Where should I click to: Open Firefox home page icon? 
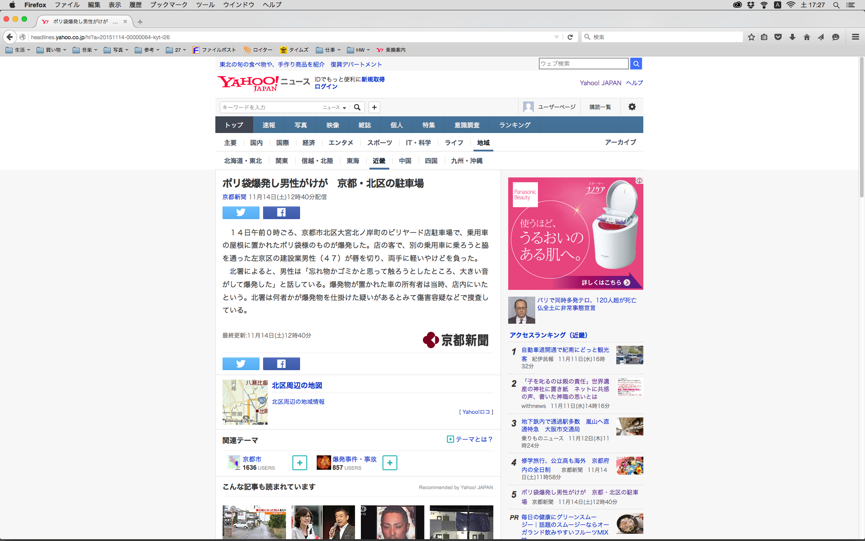coord(806,37)
